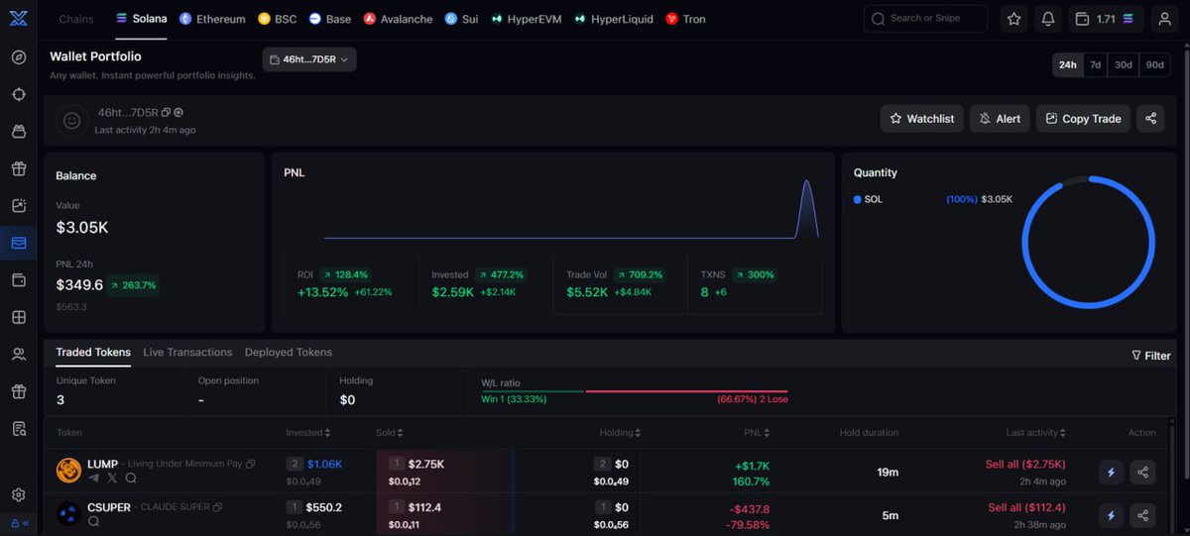Open the crosshair sniper icon in sidebar

(x=19, y=94)
